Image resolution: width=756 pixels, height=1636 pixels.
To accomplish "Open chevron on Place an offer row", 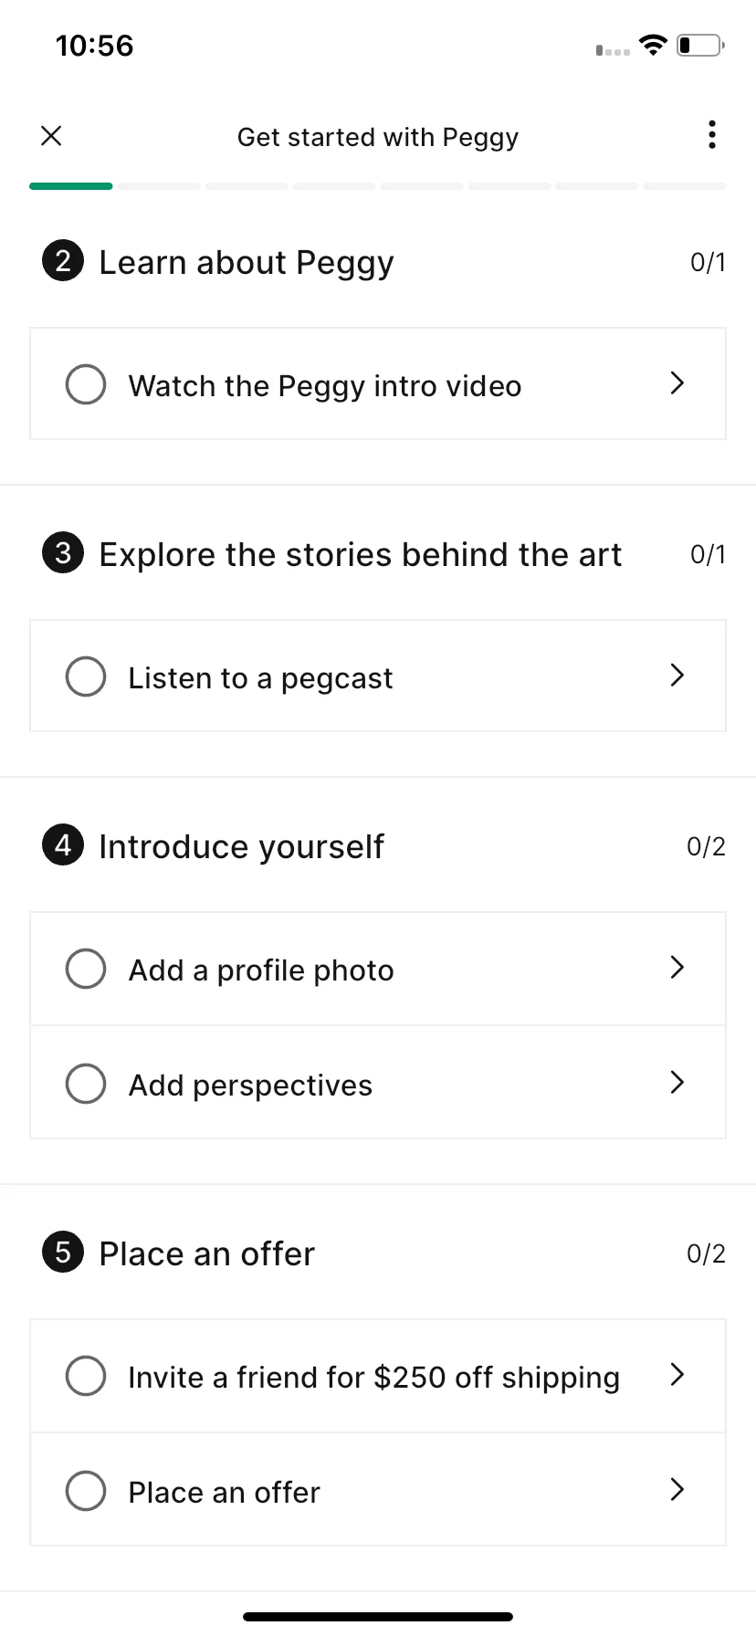I will pyautogui.click(x=677, y=1490).
